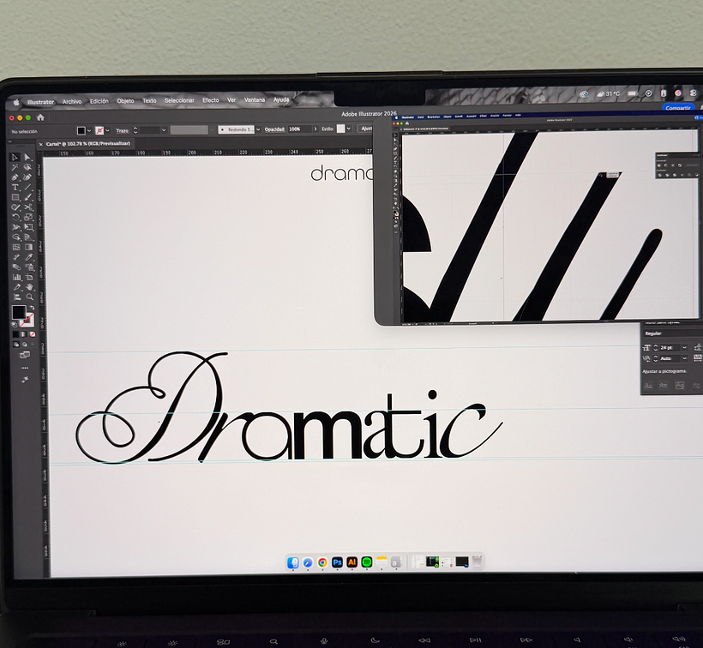
Task: Click the Opacidad 100% input field
Action: (300, 129)
